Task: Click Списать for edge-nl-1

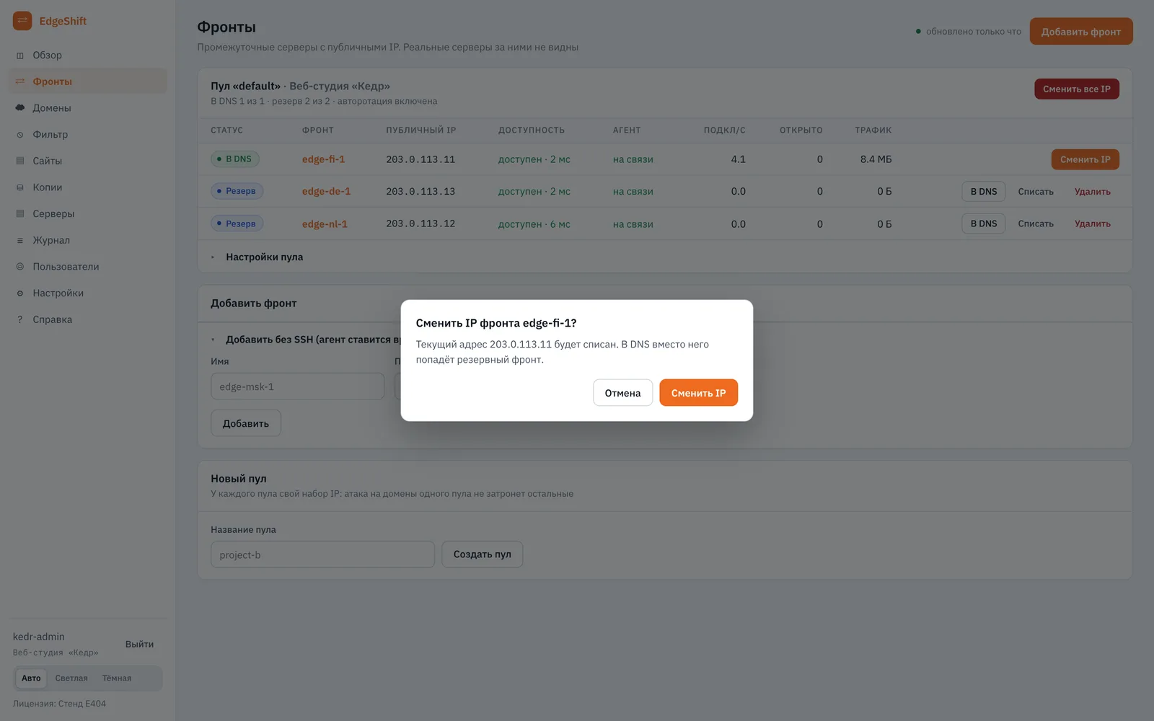Action: coord(1035,224)
